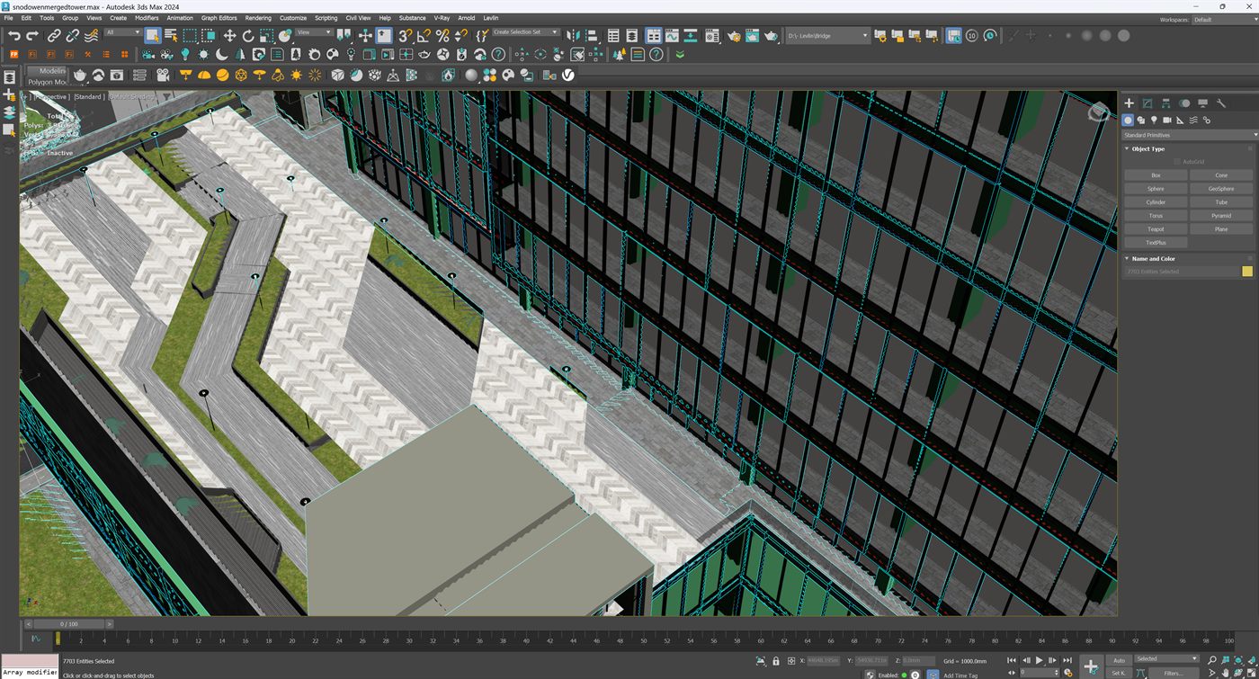Viewport: 1259px width, 679px height.
Task: Open the key Filters... button
Action: point(1174,673)
